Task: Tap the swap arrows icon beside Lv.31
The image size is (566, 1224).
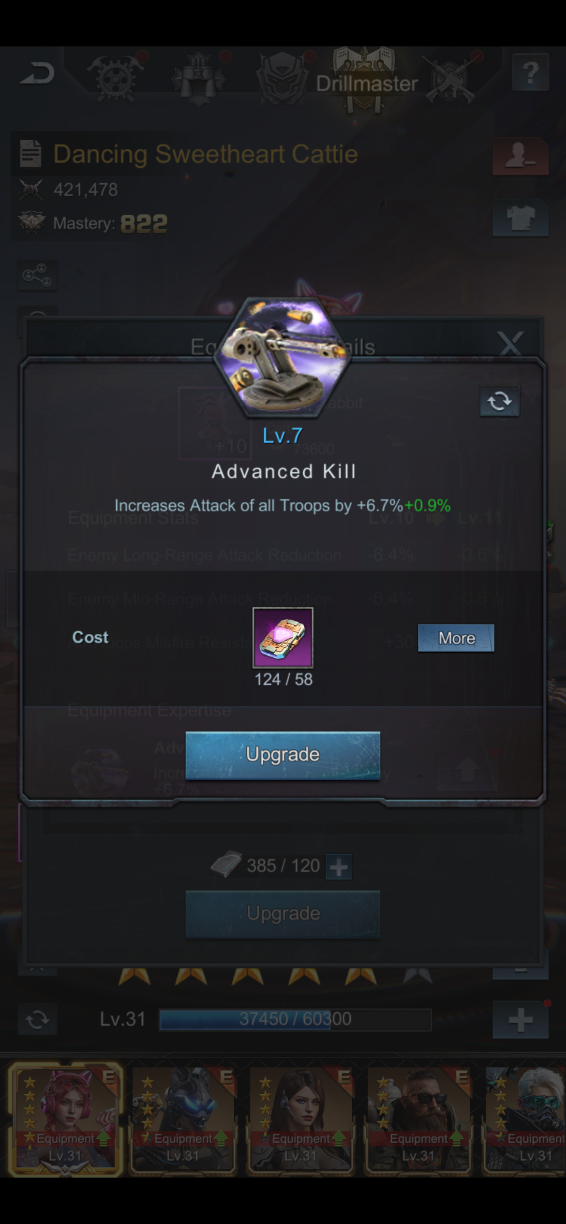Action: coord(37,1020)
